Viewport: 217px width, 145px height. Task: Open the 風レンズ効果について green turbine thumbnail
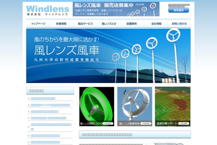97,107
